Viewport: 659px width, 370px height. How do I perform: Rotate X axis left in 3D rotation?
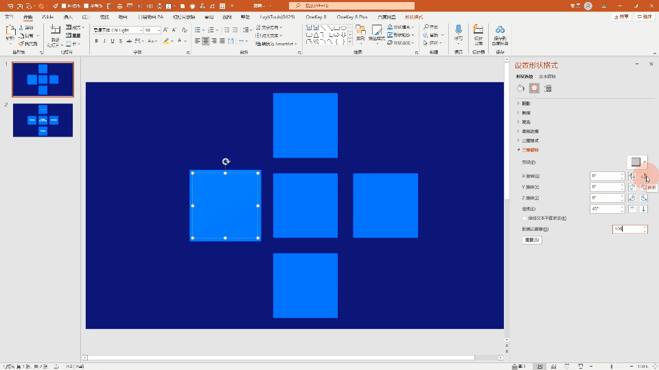[632, 176]
